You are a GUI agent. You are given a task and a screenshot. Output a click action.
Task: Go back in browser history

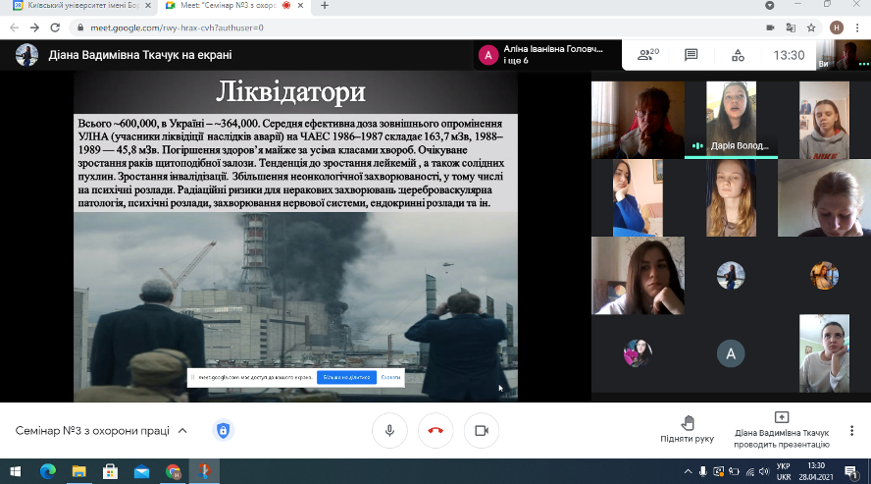coord(15,27)
